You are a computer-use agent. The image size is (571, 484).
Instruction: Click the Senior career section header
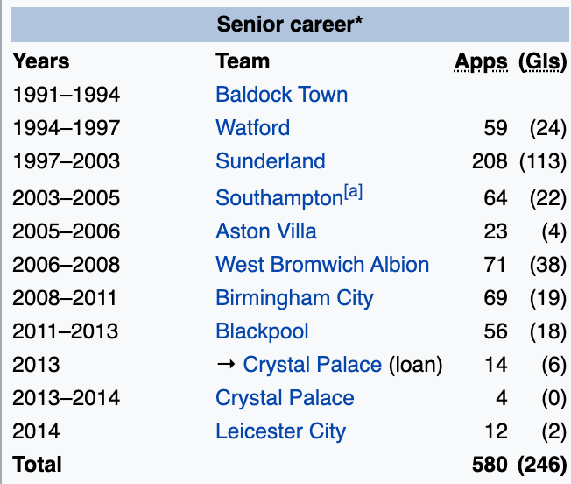click(x=290, y=24)
